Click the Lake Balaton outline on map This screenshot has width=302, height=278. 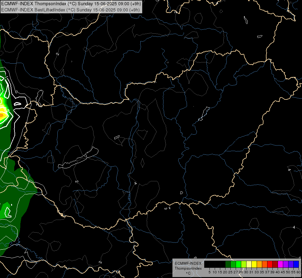(79, 158)
